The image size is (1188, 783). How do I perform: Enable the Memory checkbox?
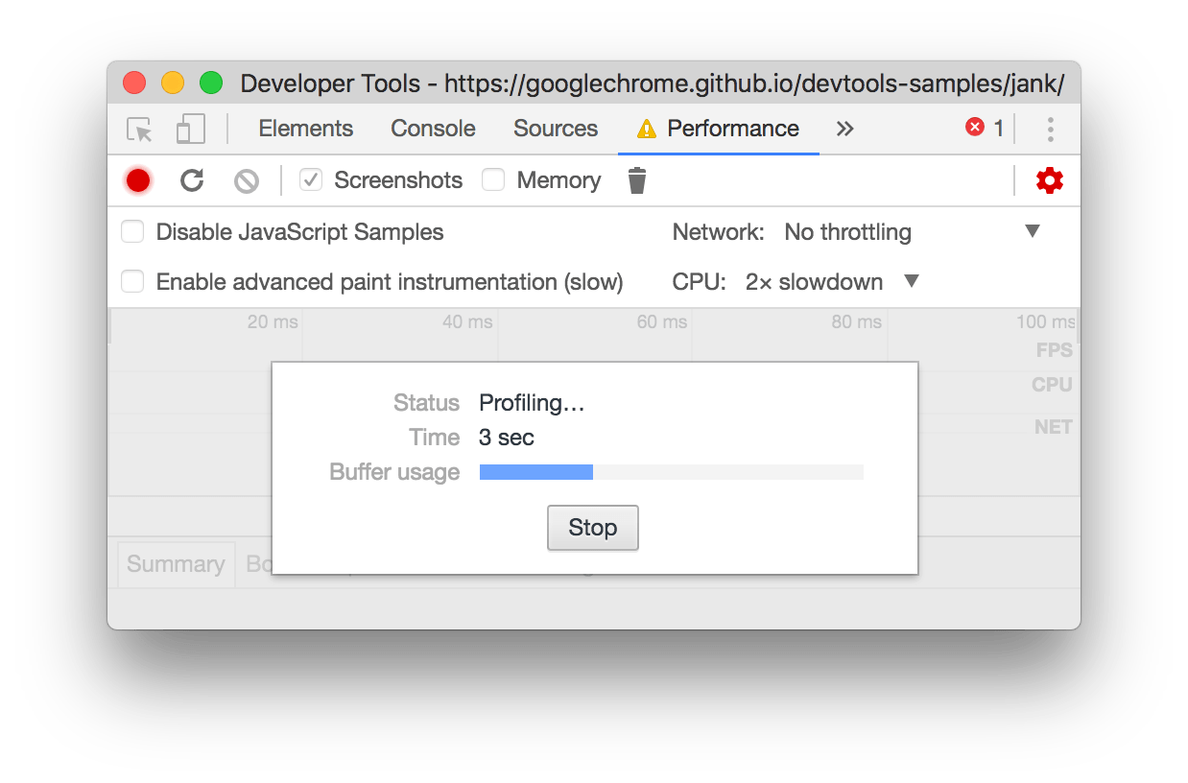pyautogui.click(x=493, y=179)
